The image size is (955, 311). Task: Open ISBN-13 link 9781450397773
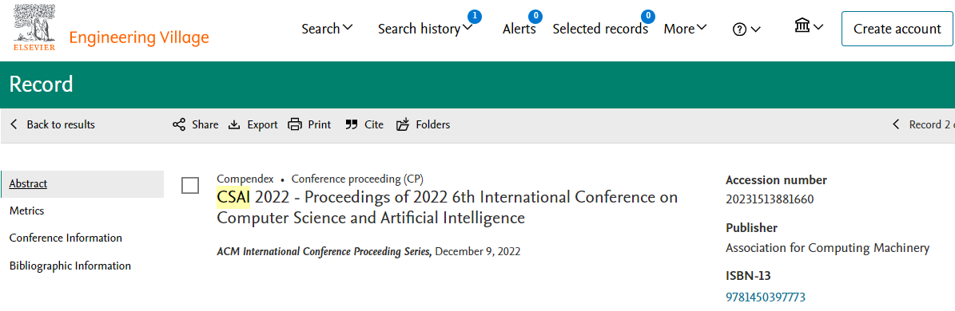tap(766, 297)
